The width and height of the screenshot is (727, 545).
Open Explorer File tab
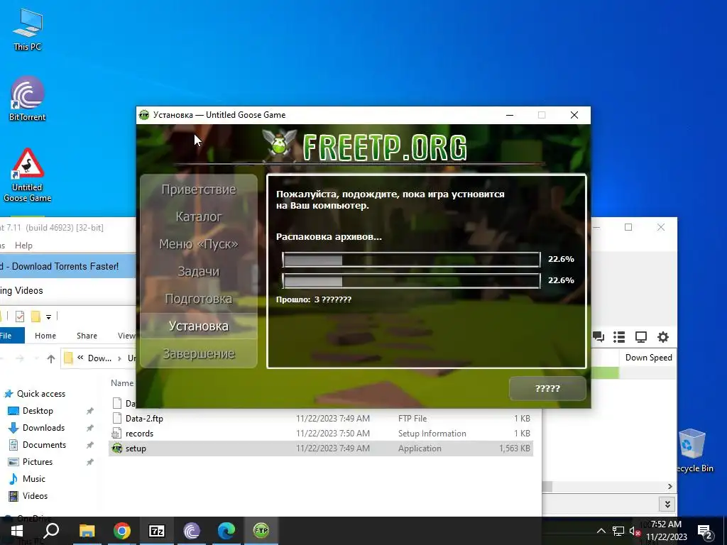coord(7,336)
